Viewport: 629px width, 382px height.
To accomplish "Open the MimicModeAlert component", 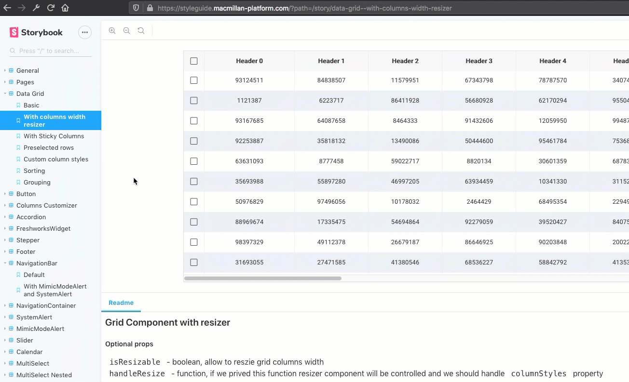I will click(x=40, y=329).
